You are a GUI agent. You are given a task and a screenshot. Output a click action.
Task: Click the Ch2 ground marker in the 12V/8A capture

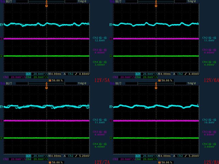111,107
